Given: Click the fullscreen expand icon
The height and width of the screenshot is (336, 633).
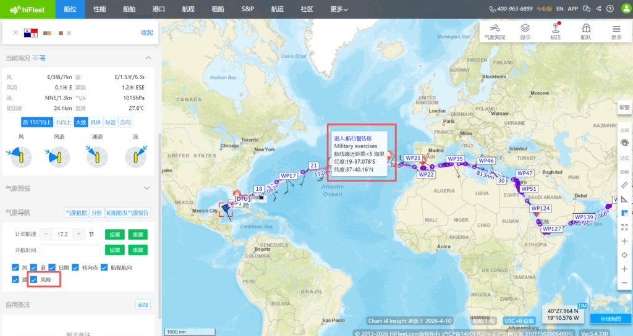Looking at the screenshot, I should click(x=624, y=227).
